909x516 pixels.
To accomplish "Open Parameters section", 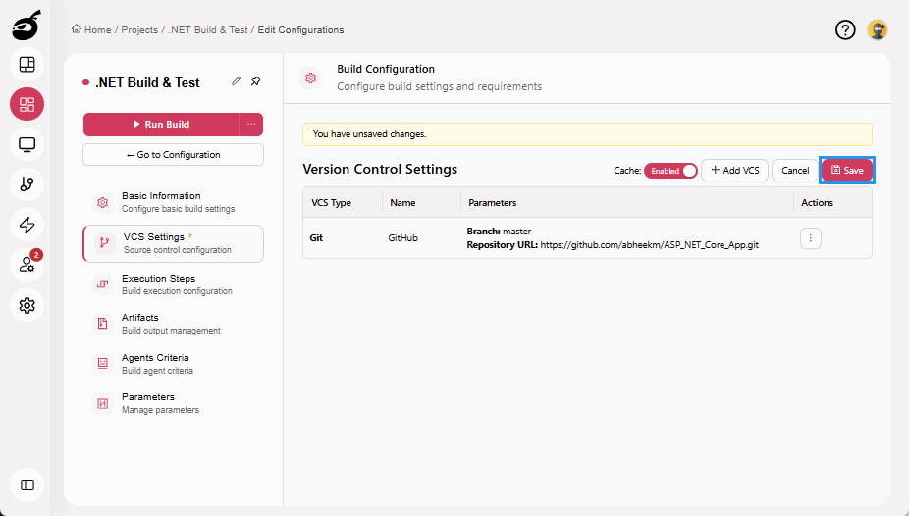I will (x=173, y=403).
